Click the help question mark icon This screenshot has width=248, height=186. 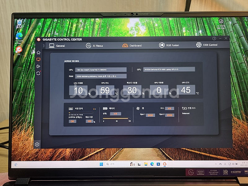214,38
